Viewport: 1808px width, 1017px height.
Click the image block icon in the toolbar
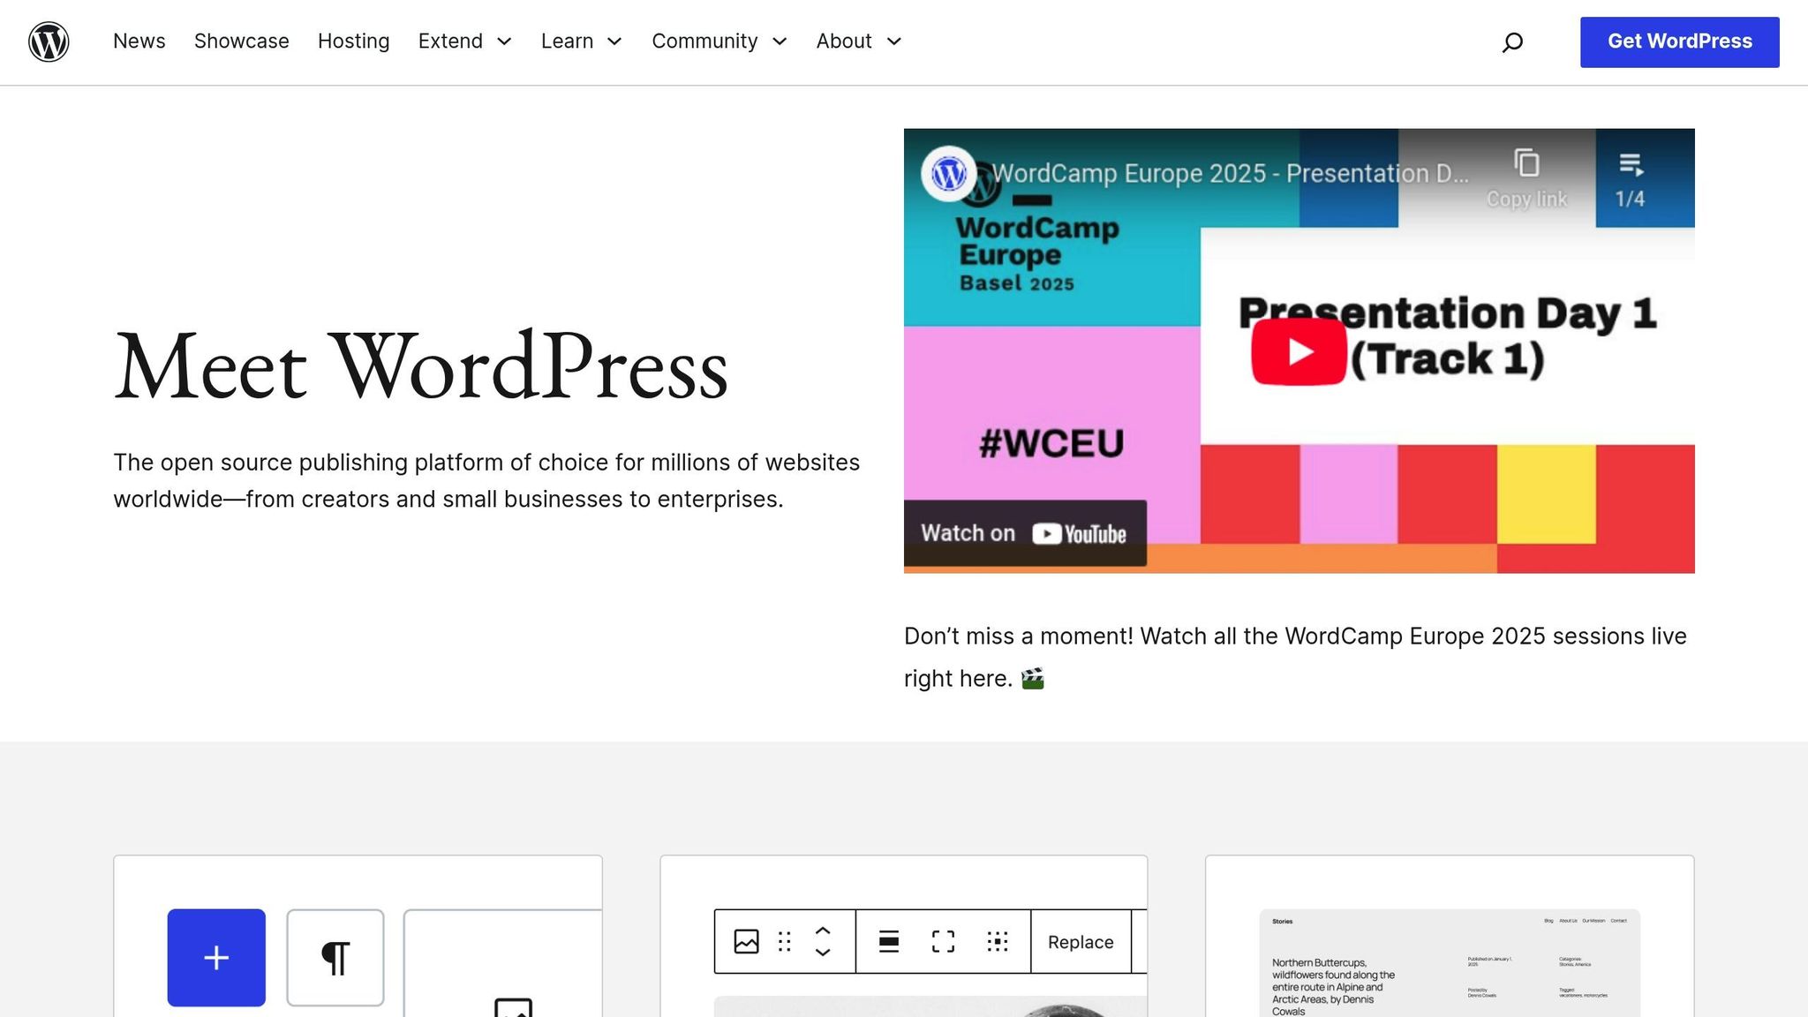tap(745, 942)
